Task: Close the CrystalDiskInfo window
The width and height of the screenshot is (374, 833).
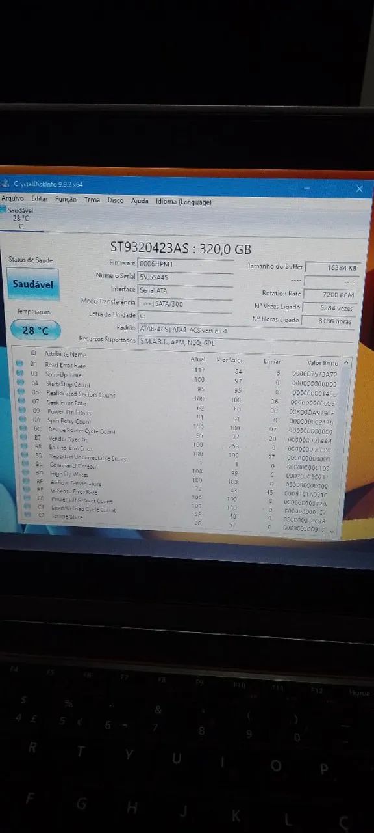Action: pyautogui.click(x=360, y=189)
